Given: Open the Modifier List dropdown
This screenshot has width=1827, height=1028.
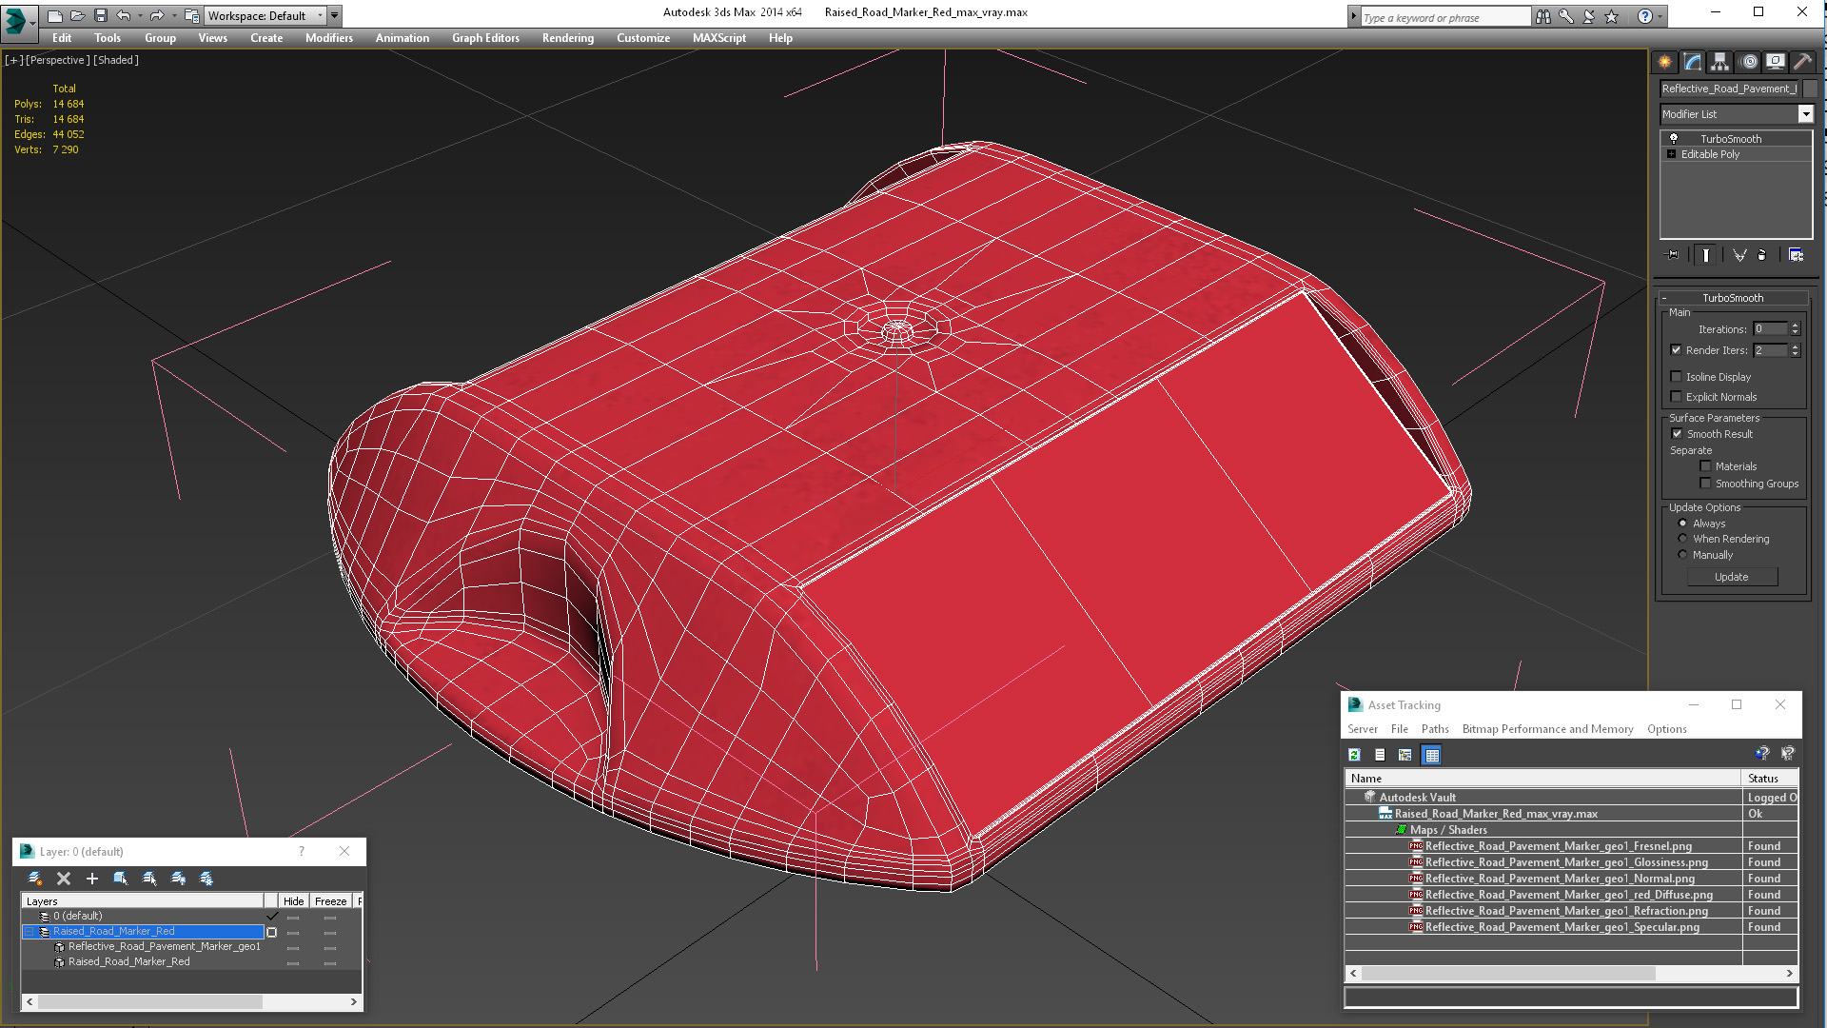Looking at the screenshot, I should (x=1805, y=114).
